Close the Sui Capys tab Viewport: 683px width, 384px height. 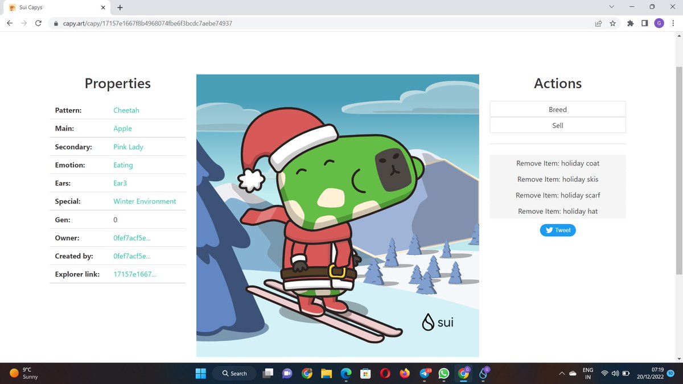(102, 8)
